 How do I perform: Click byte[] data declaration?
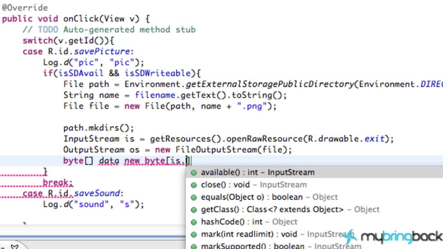tap(91, 161)
